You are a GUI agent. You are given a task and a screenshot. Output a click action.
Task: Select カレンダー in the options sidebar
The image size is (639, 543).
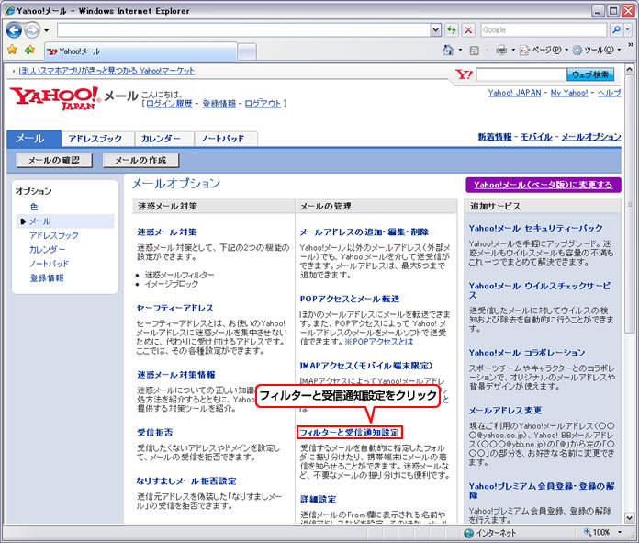tap(47, 249)
